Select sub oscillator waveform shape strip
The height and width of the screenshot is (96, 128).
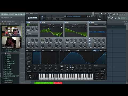point(32,25)
